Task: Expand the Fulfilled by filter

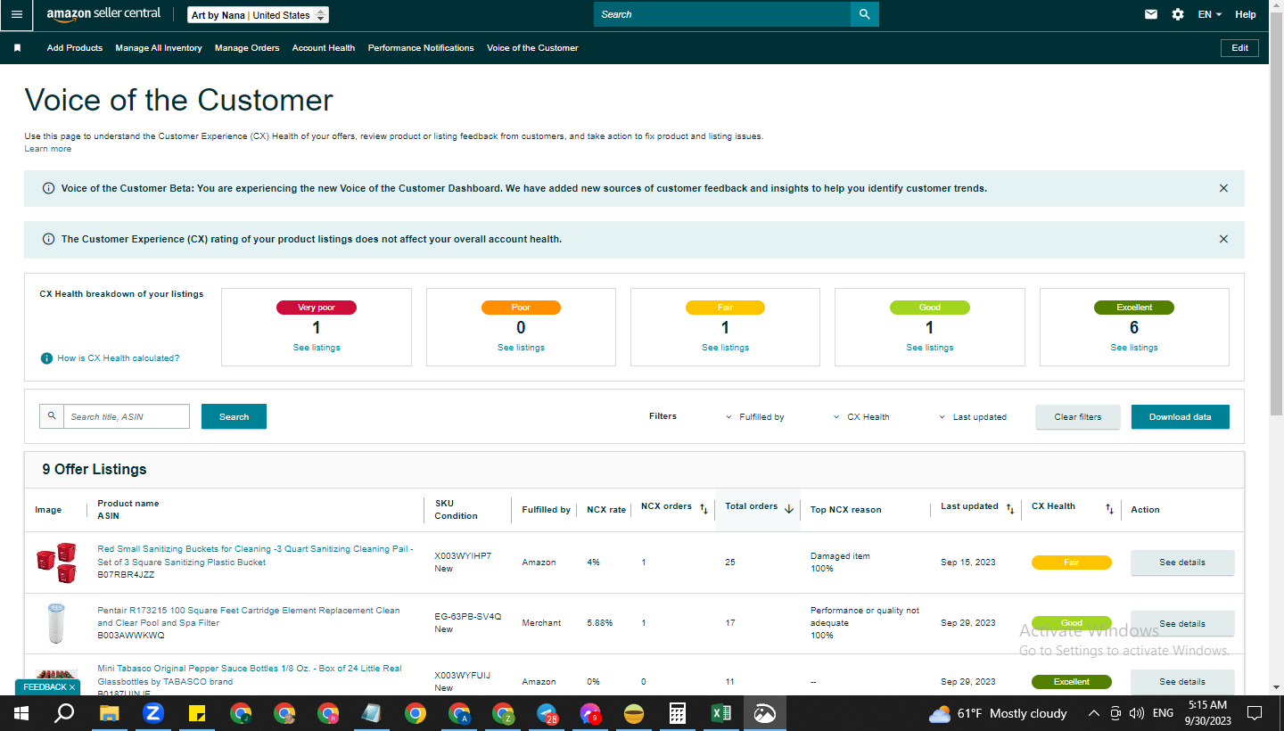Action: [x=754, y=417]
